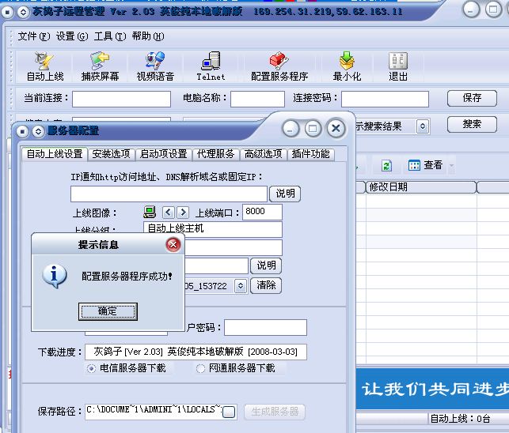Close the 服务器配置 window
Image resolution: width=509 pixels, height=433 pixels.
(x=336, y=129)
